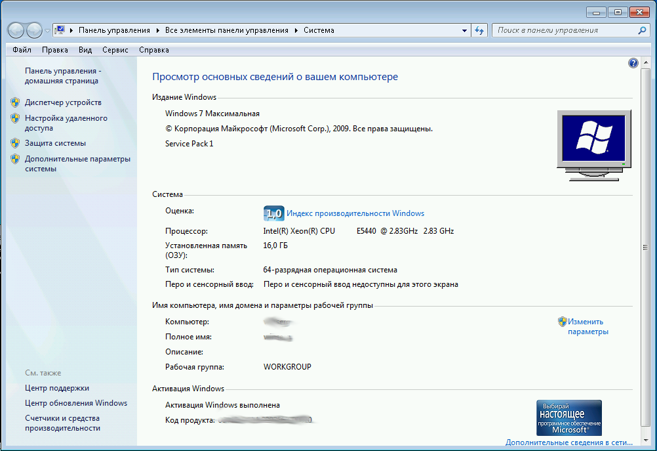The image size is (657, 451).
Task: Click the blue help question mark icon
Action: 633,63
